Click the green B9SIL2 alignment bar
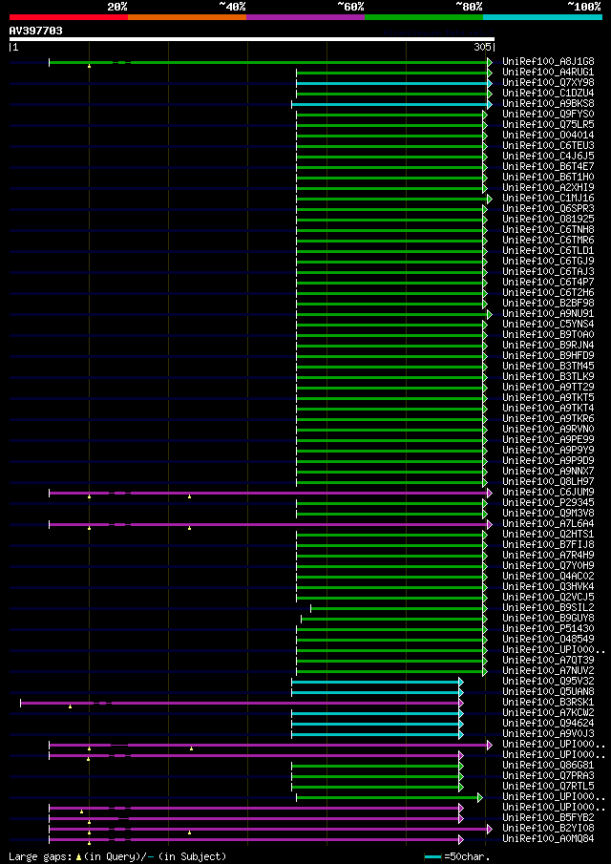 click(397, 608)
